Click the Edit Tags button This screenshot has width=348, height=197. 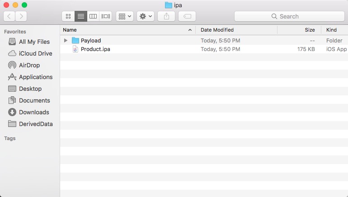pos(187,16)
